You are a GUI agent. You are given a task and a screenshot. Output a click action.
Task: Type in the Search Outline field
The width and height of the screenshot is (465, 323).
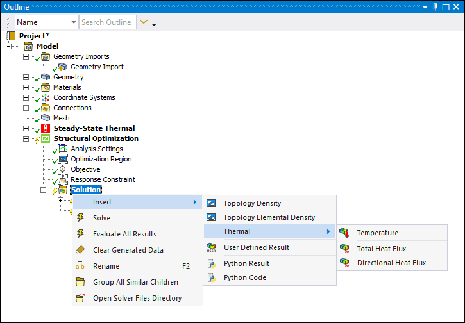pos(106,22)
